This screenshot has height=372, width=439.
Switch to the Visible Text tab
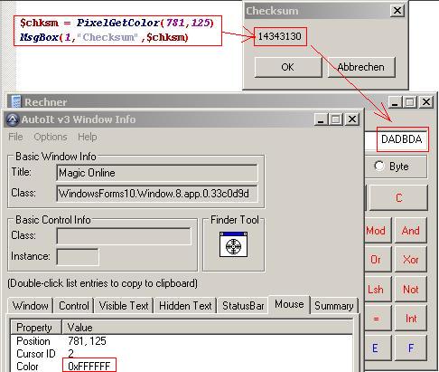[x=124, y=306]
